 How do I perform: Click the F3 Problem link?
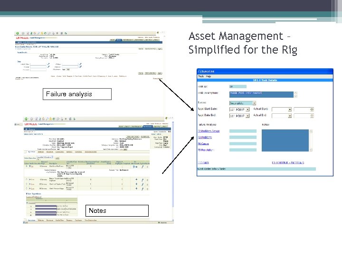pos(205,137)
